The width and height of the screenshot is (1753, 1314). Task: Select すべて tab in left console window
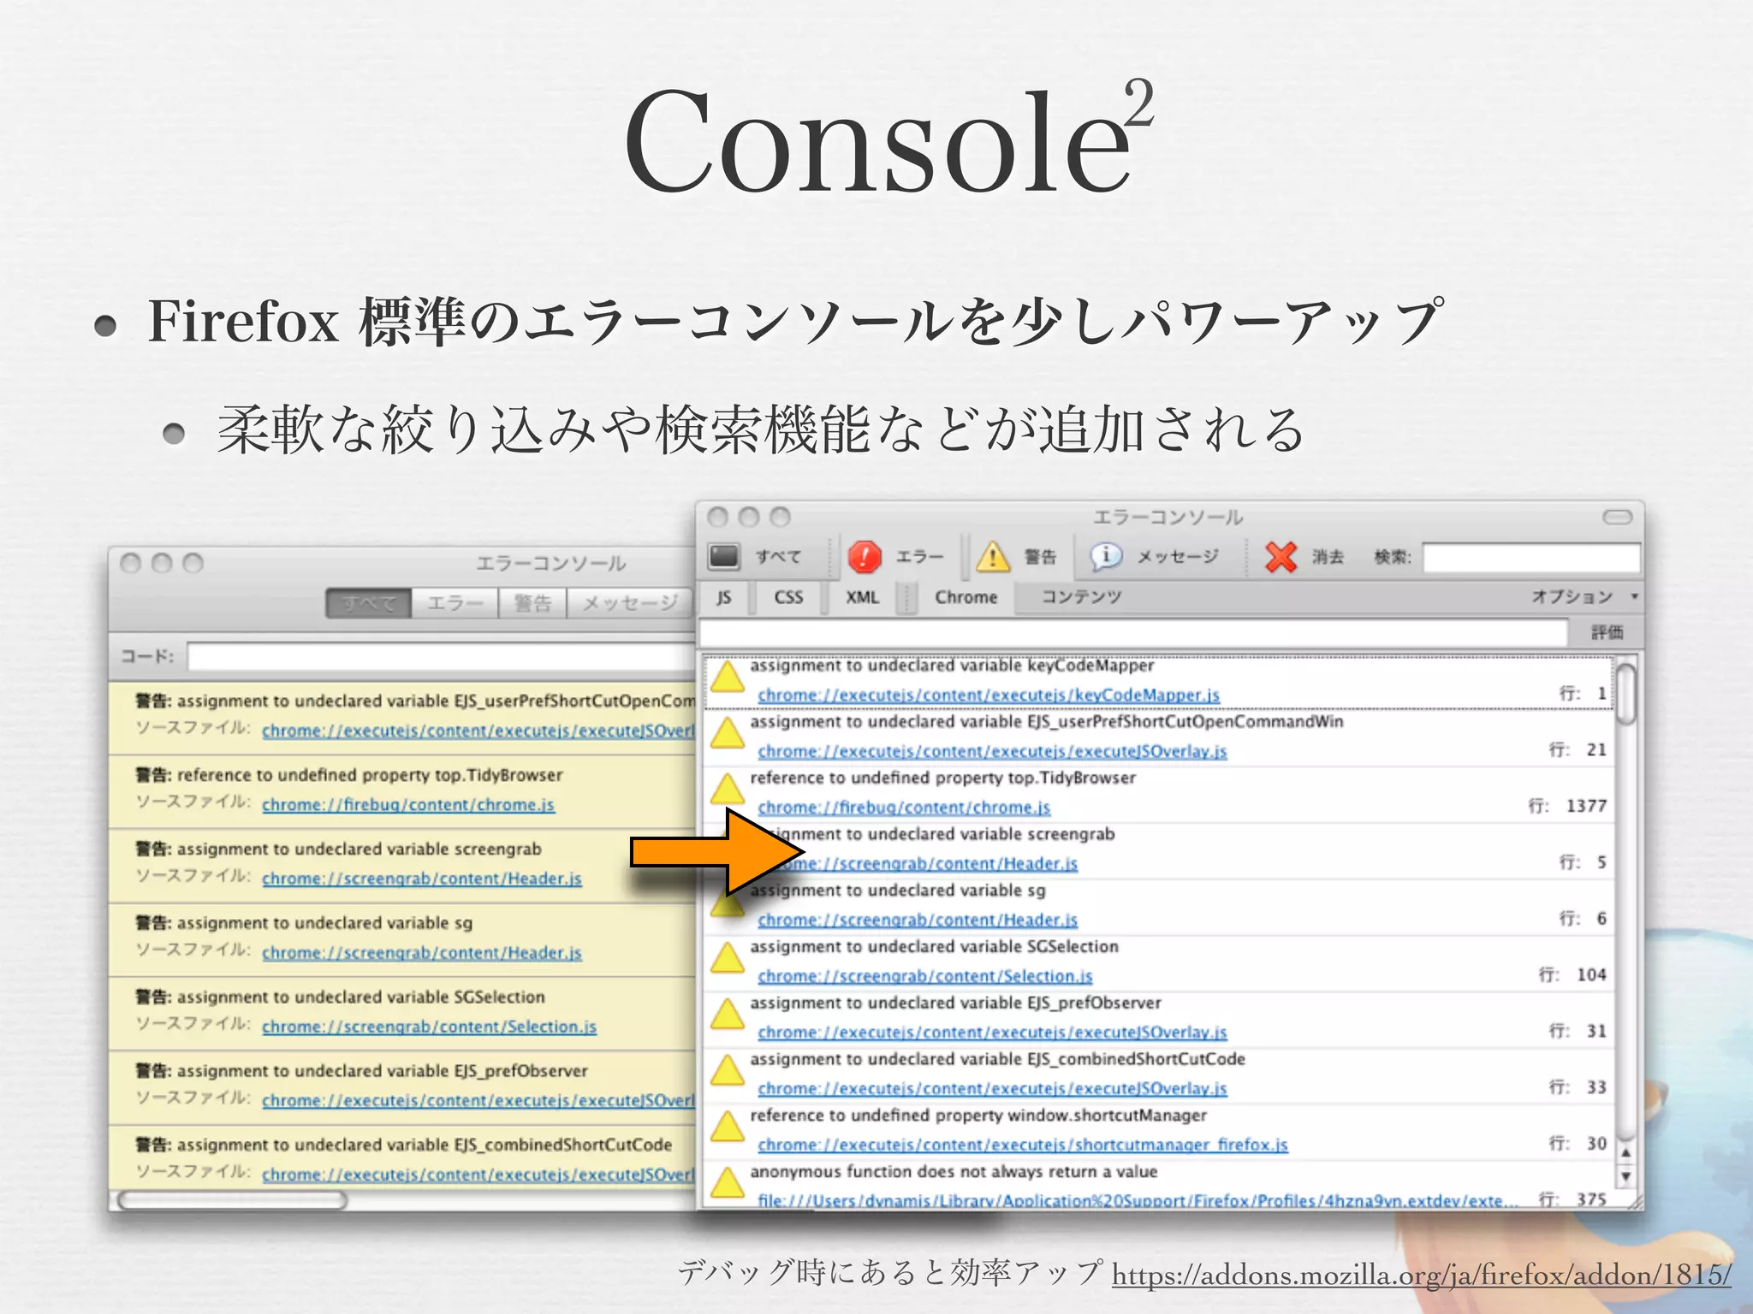tap(369, 603)
